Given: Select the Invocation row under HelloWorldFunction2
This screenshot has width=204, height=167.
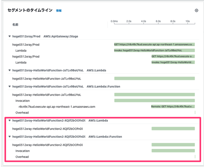Looking at the screenshot, I should 23,151.
